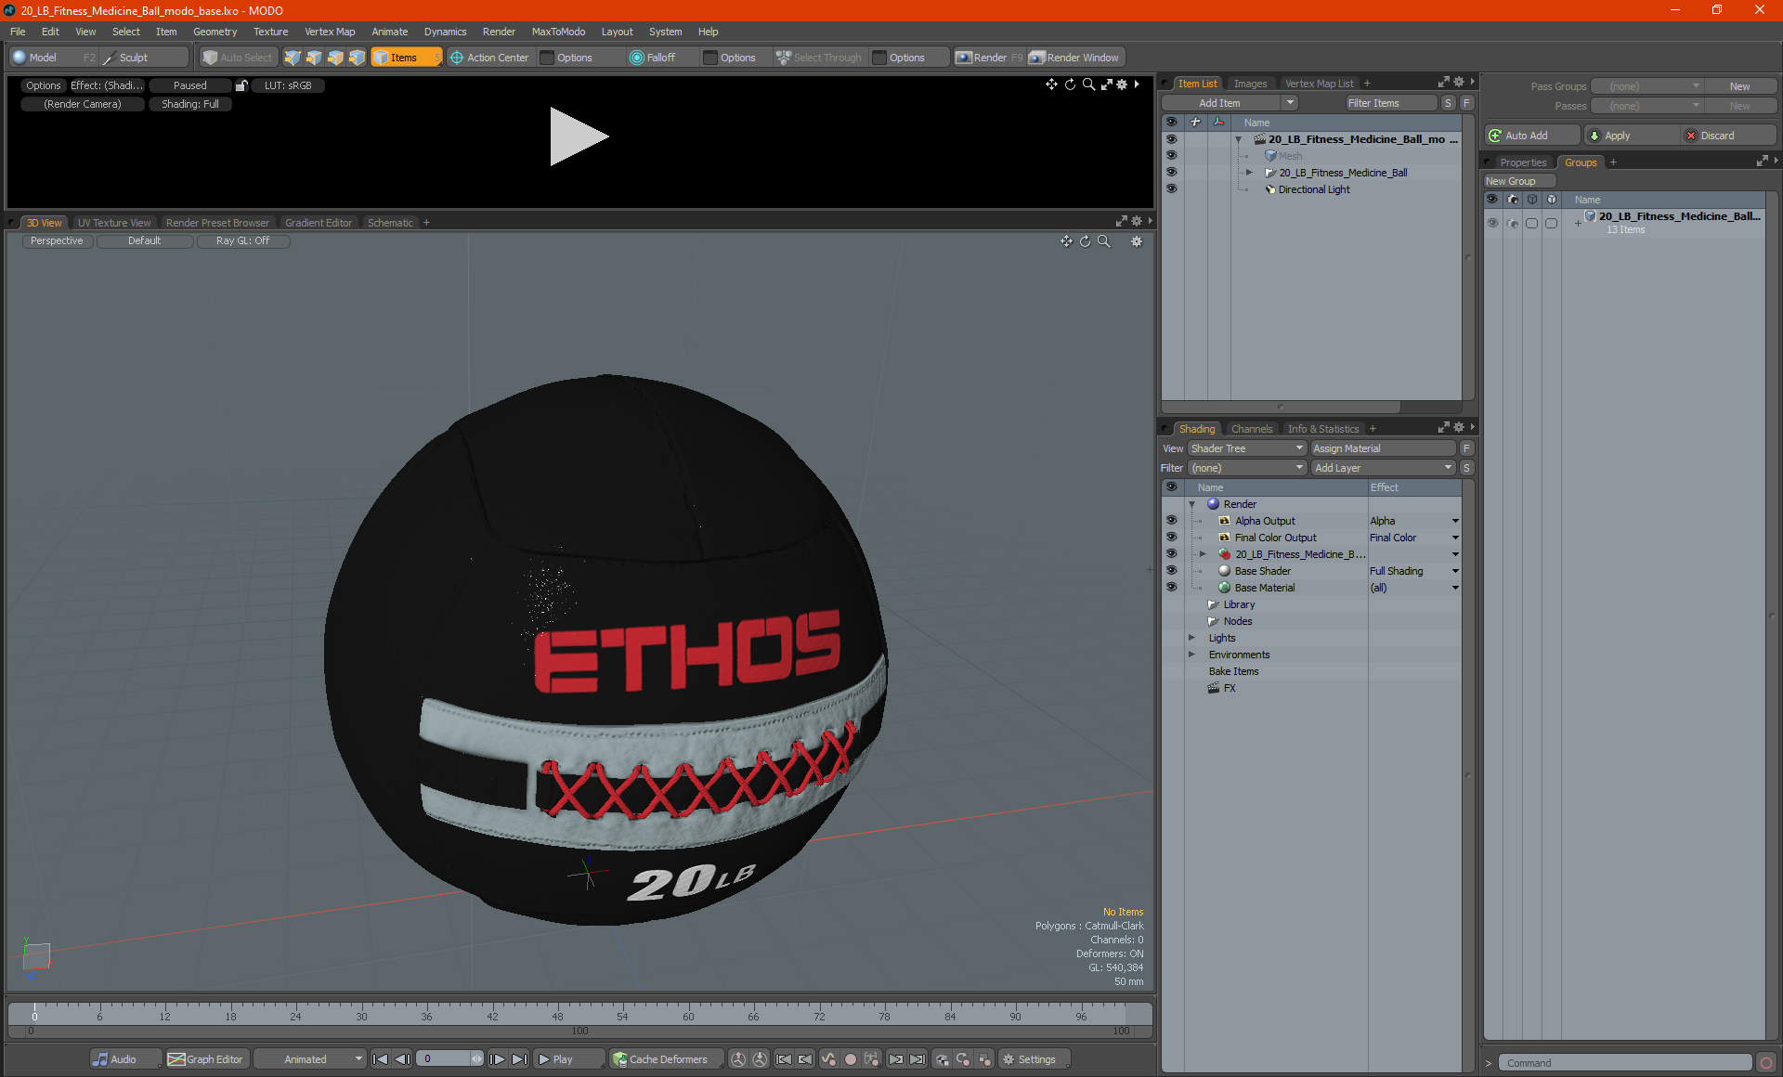
Task: Click Discard button
Action: (1728, 136)
